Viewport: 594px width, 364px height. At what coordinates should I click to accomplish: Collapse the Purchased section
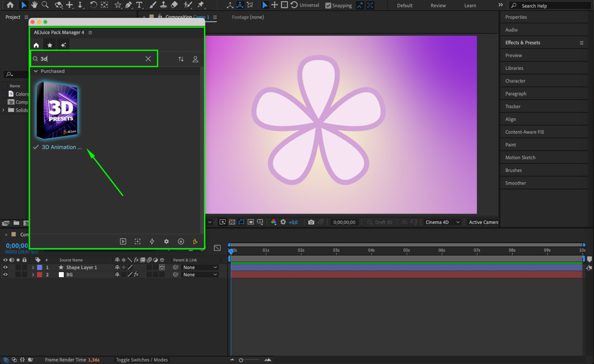36,71
